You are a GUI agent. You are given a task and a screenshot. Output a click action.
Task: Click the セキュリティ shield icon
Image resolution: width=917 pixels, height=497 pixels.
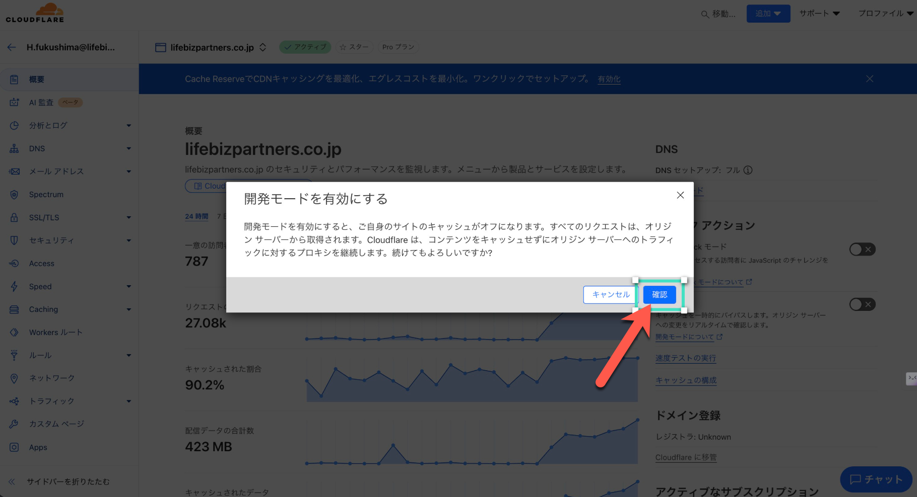coord(14,240)
